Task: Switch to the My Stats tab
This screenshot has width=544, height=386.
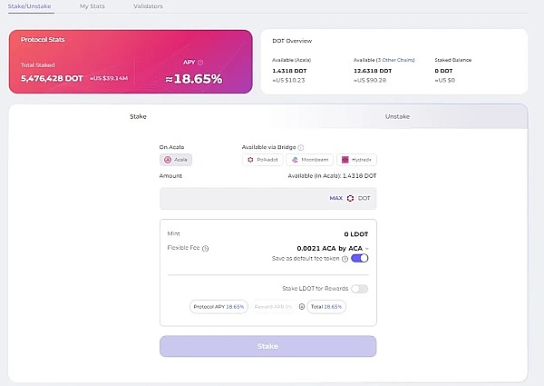Action: click(92, 6)
